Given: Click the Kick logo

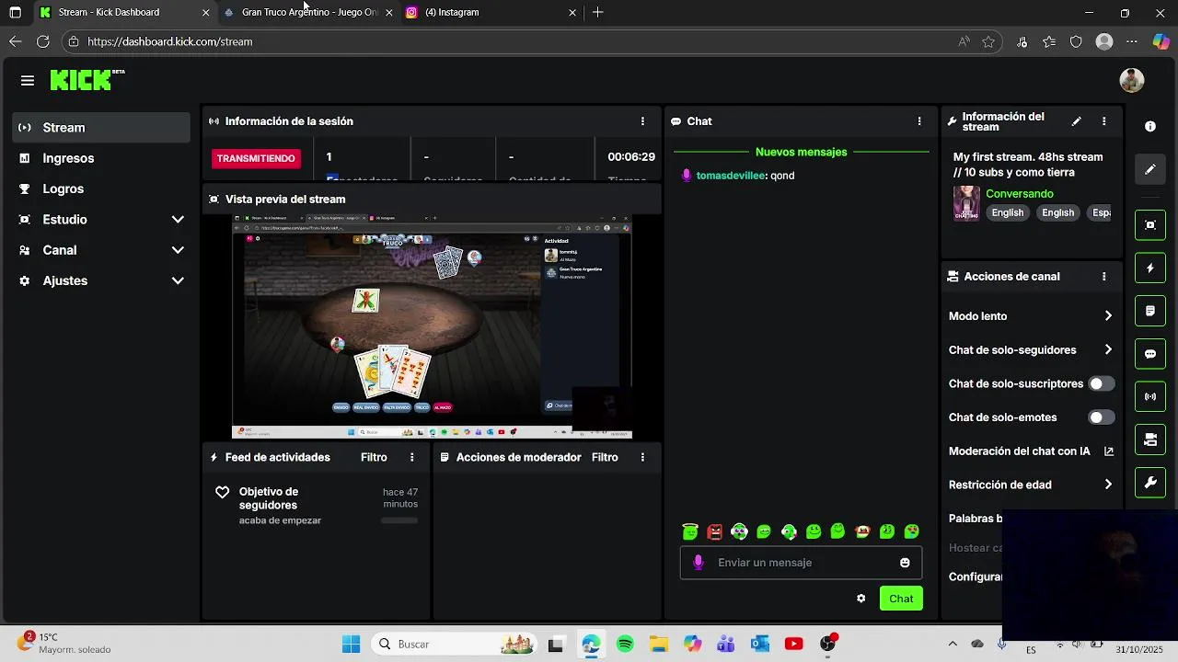Looking at the screenshot, I should pos(87,80).
